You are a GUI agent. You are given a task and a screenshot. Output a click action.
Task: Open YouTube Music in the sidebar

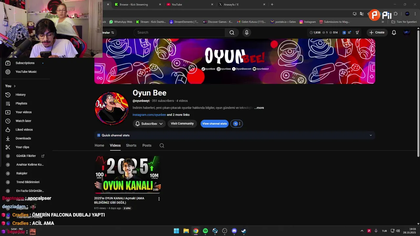coord(26,72)
